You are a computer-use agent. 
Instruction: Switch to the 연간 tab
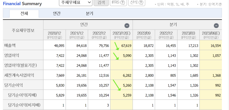57,14
